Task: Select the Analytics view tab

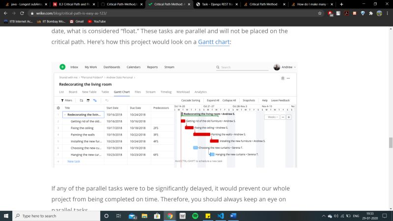Action: click(x=200, y=92)
